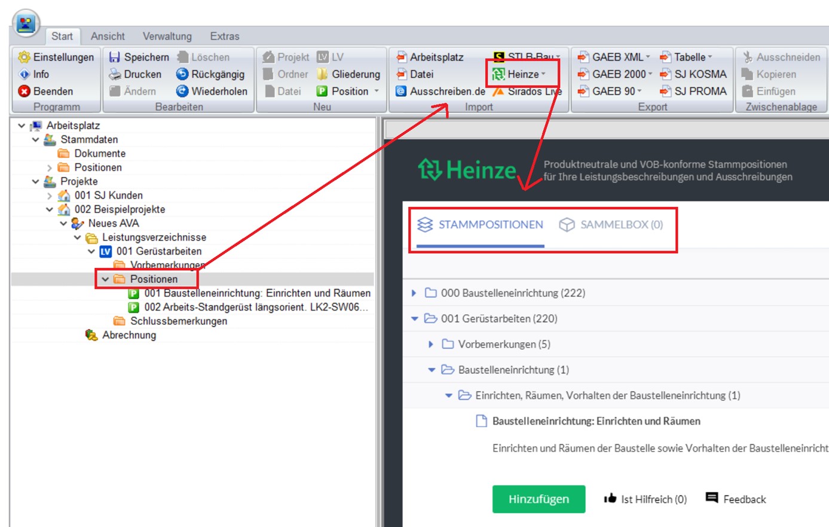Viewport: 829px width, 527px height.
Task: Import from Arbeitsplatz
Action: tap(430, 57)
